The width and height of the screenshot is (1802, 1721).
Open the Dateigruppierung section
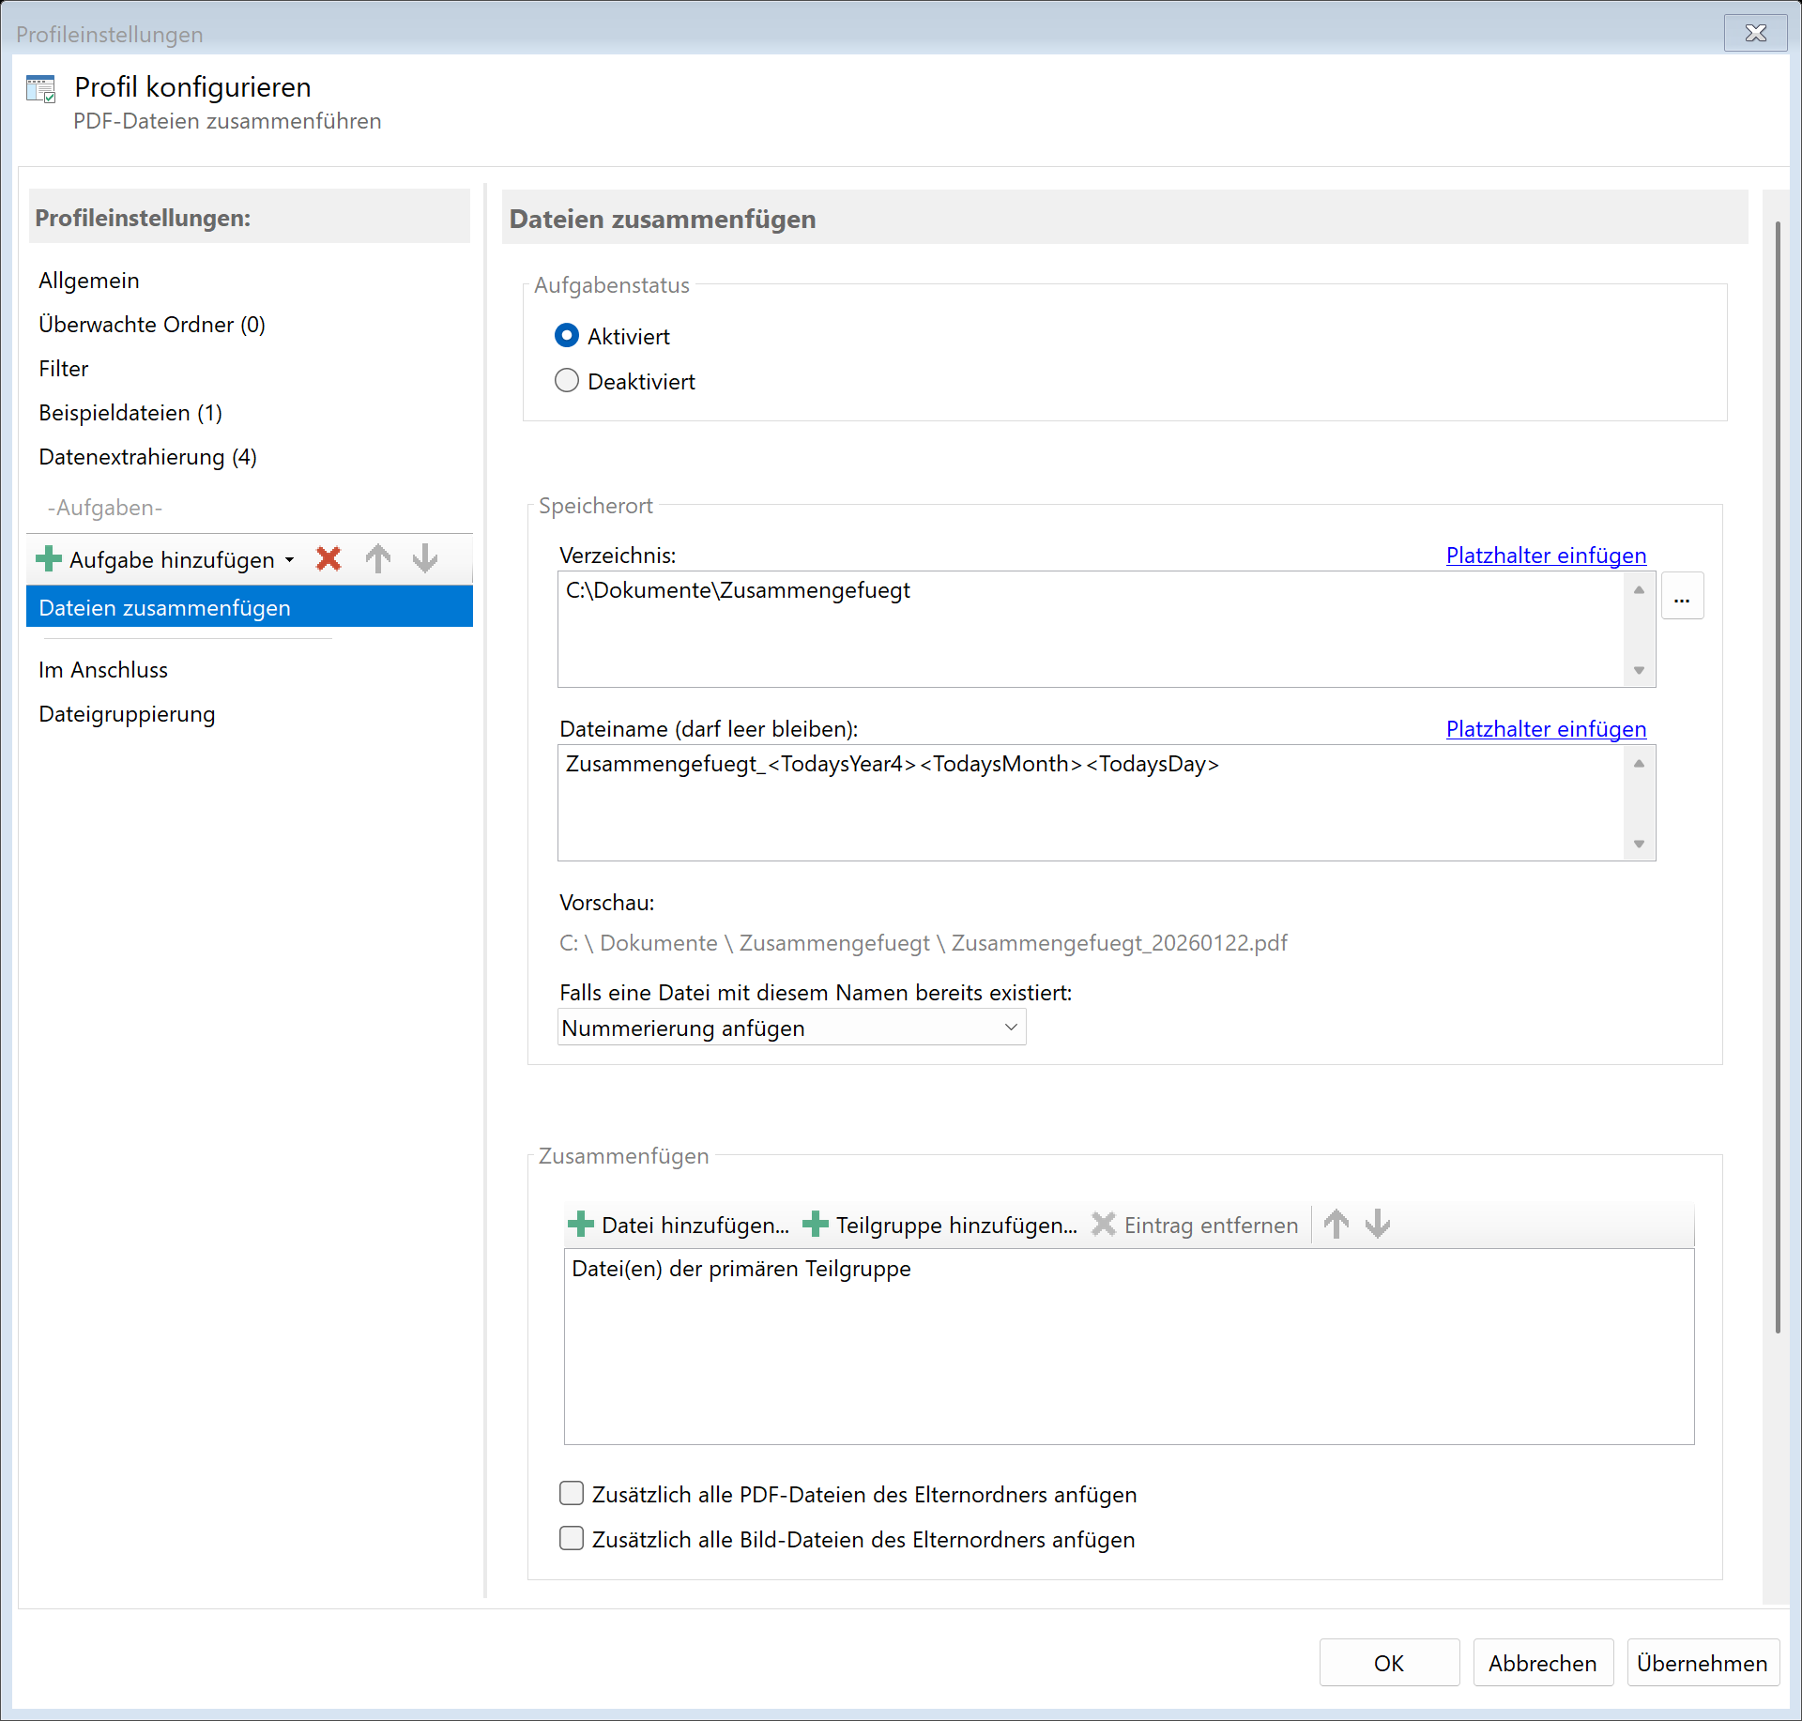126,713
